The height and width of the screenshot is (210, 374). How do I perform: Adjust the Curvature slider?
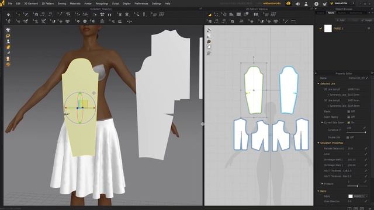(x=356, y=132)
